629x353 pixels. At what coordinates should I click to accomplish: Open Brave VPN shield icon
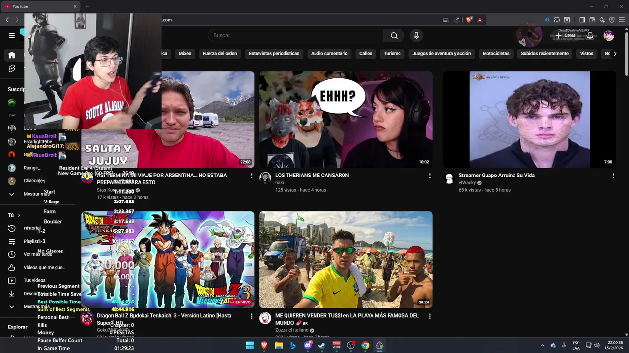click(x=612, y=20)
